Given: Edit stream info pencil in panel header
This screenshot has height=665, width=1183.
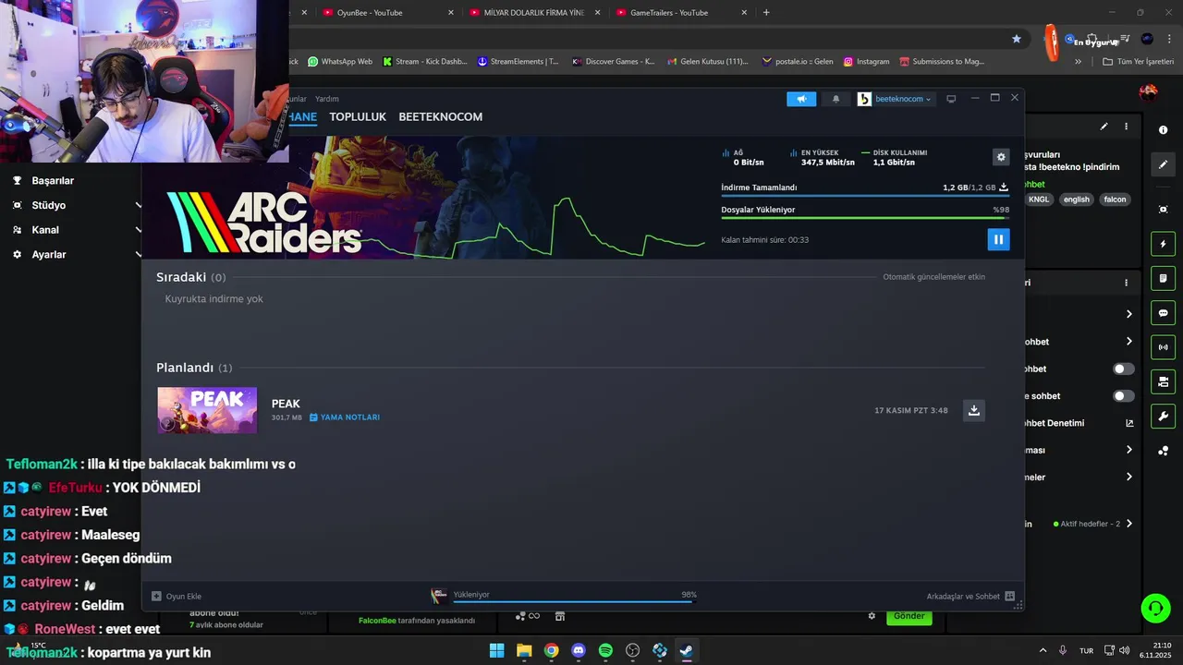Looking at the screenshot, I should click(1104, 127).
